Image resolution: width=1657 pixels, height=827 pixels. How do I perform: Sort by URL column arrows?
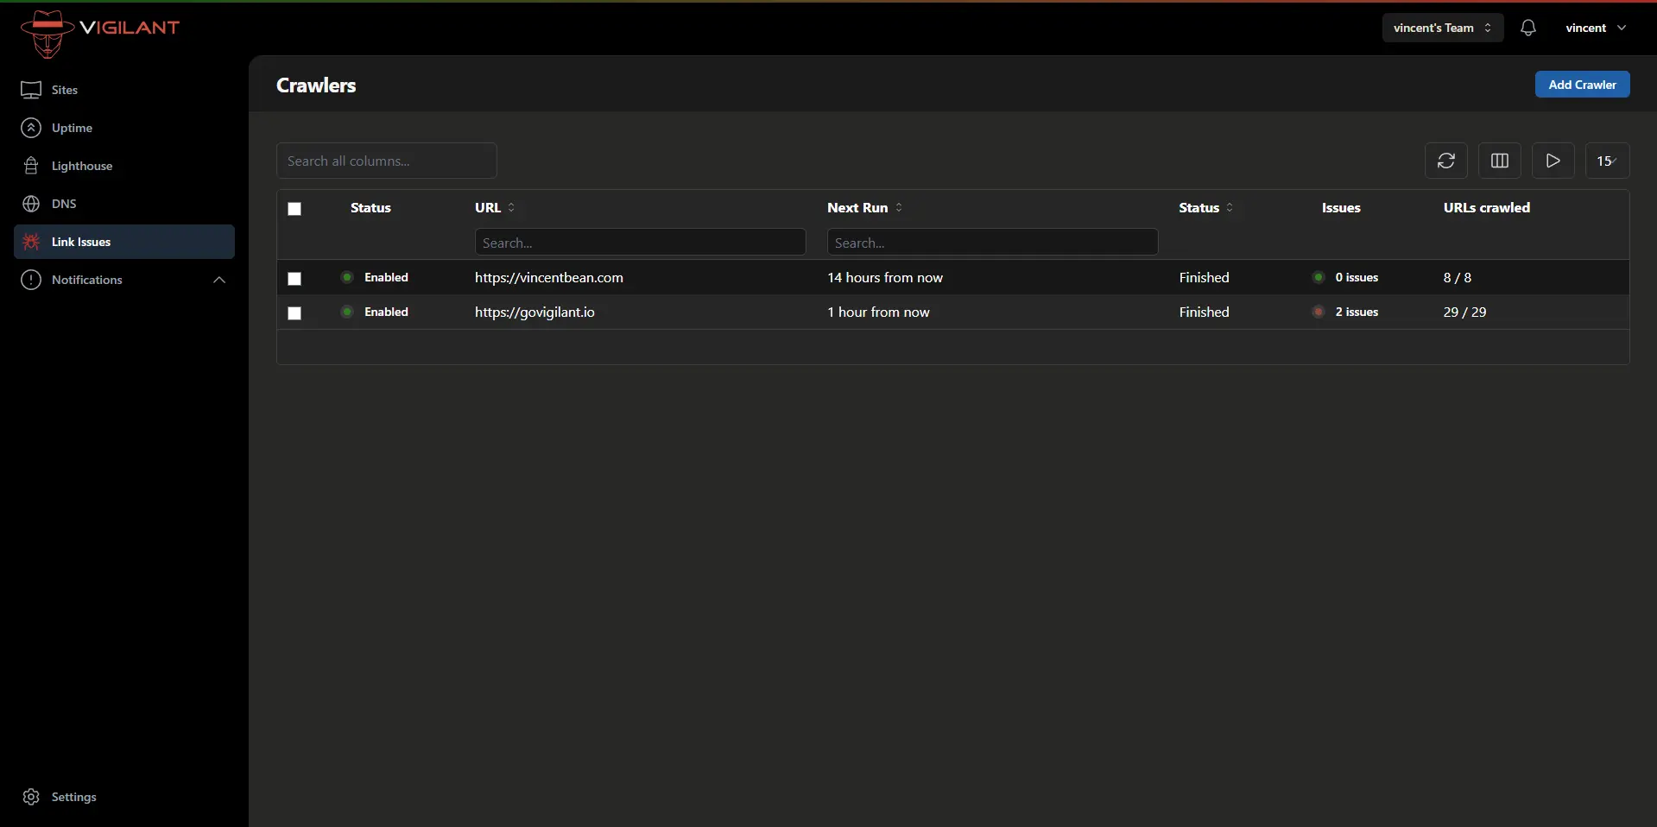click(x=511, y=207)
